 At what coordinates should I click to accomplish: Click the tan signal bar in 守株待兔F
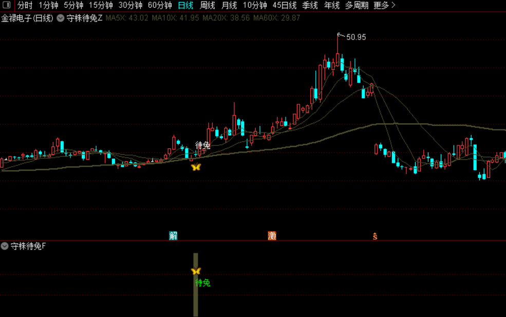coord(196,285)
